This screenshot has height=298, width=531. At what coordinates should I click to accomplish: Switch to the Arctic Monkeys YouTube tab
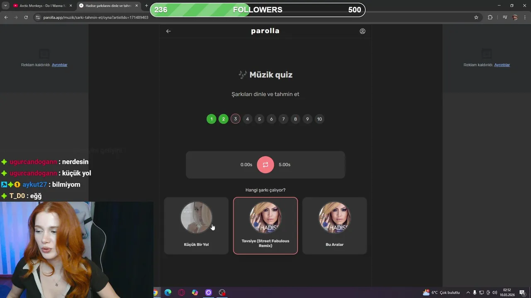(43, 6)
